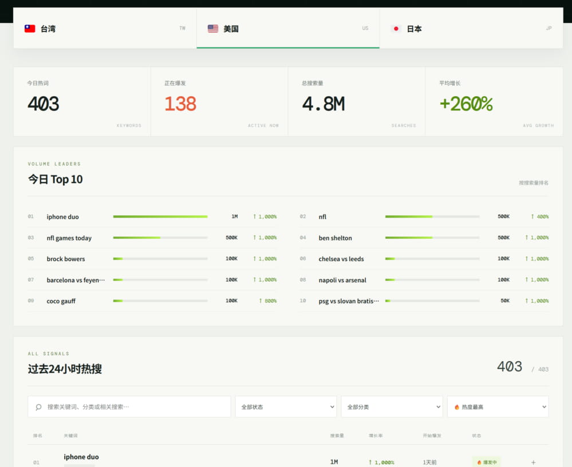This screenshot has height=467, width=572.
Task: Click iphone duo keyword in table
Action: click(81, 457)
